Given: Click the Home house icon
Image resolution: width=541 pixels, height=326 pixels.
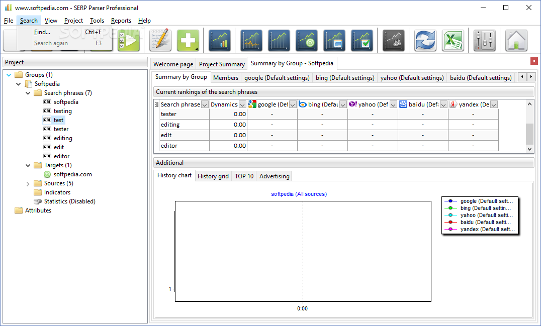Looking at the screenshot, I should pos(516,40).
